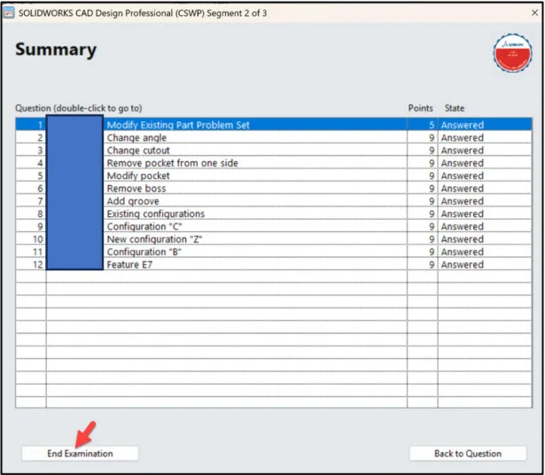Click the State column header
This screenshot has width=545, height=475.
(x=454, y=108)
